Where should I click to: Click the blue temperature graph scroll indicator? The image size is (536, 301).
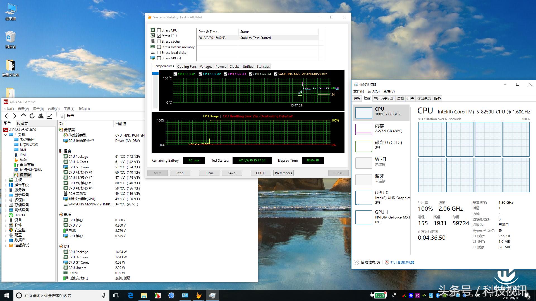tap(155, 74)
